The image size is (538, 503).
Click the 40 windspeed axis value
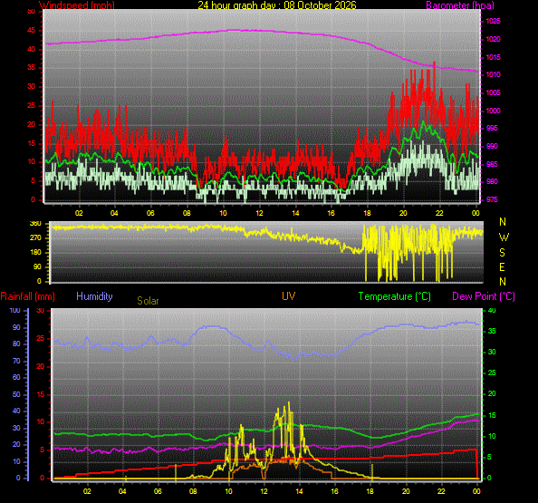pyautogui.click(x=31, y=50)
